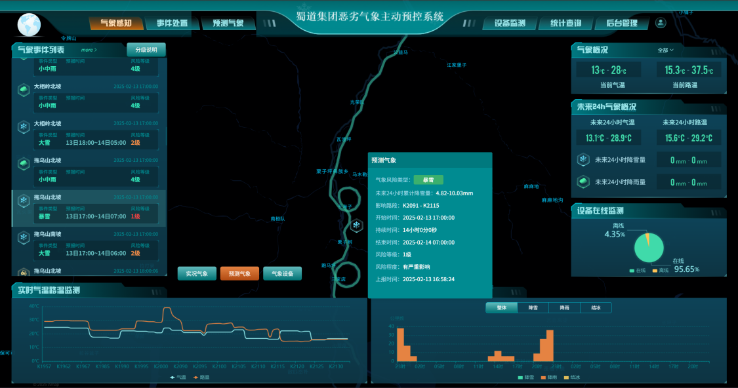Viewport: 738px width, 388px height.
Task: Open the user profile avatar icon
Action: (661, 23)
